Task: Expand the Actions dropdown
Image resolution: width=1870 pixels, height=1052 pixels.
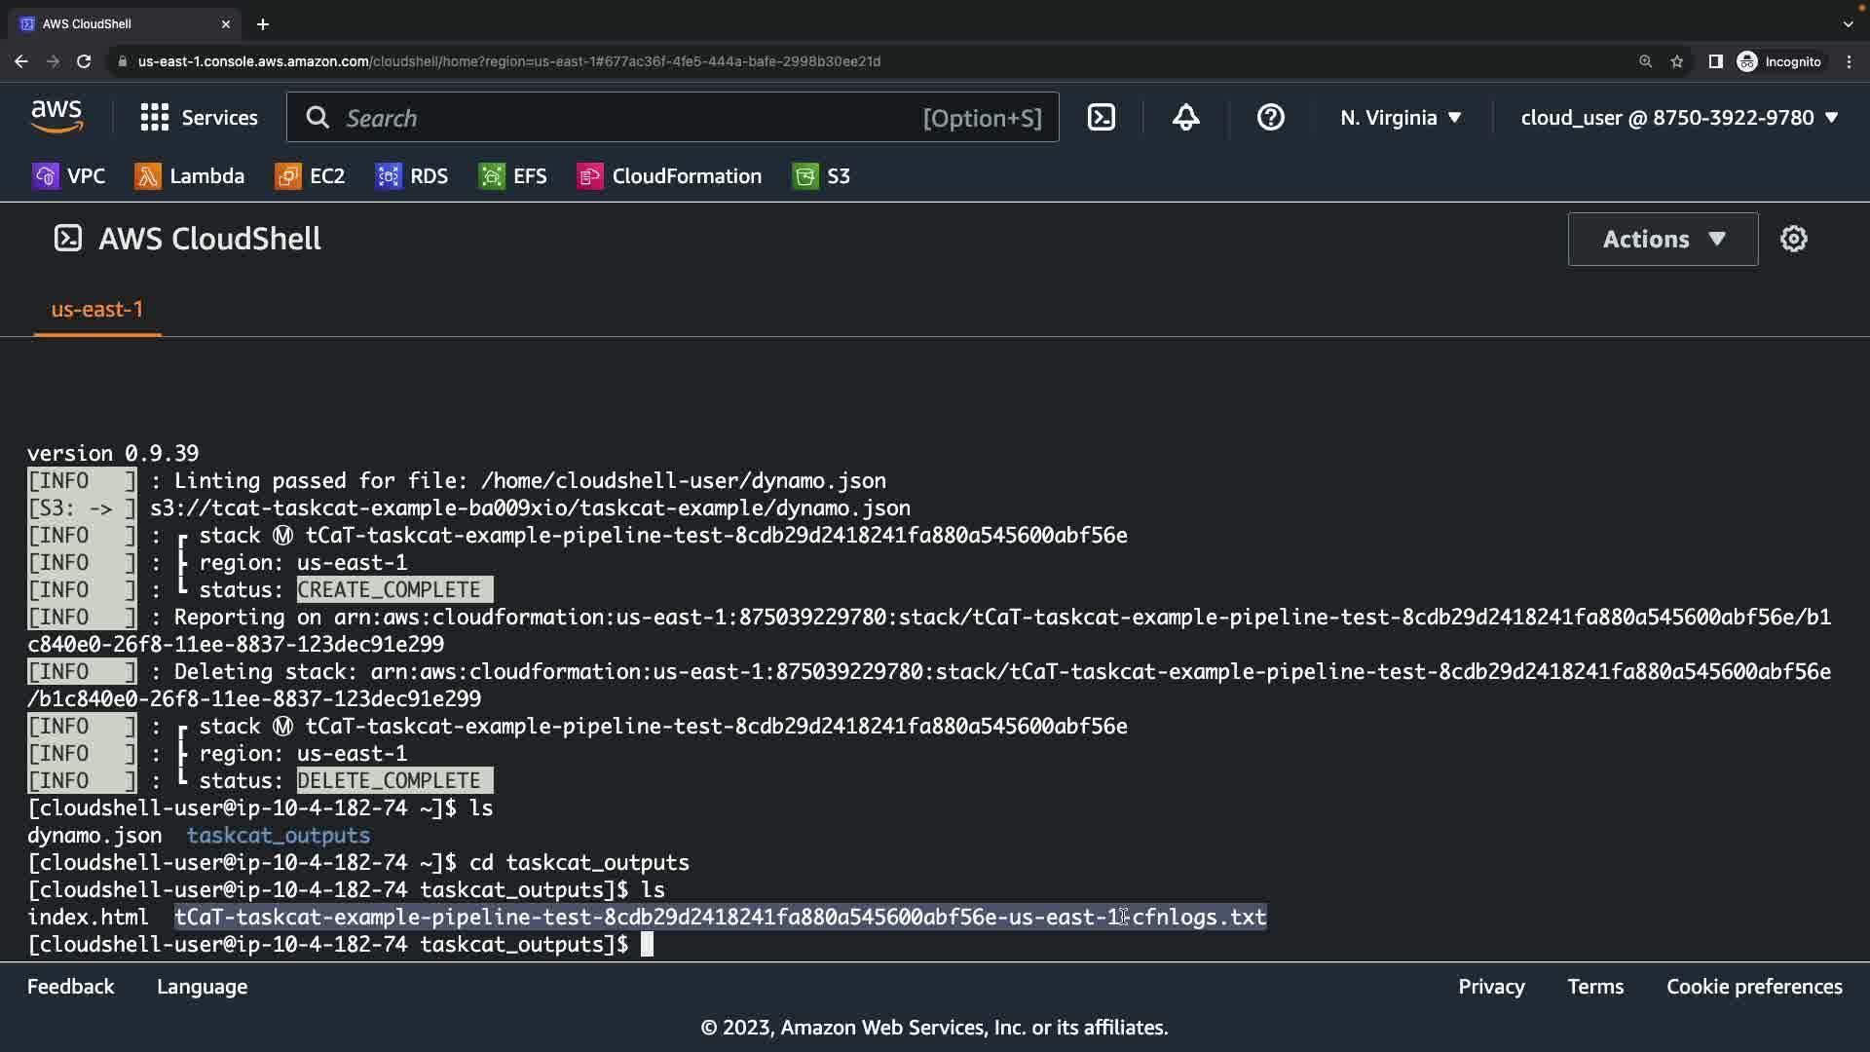Action: pos(1663,239)
